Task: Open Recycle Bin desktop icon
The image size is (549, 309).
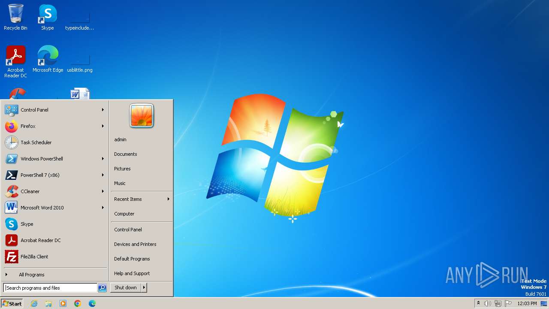Action: (15, 17)
